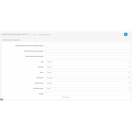132x132 pixels.
Task: Click the back arrow icon at top right
Action: tap(129, 34)
